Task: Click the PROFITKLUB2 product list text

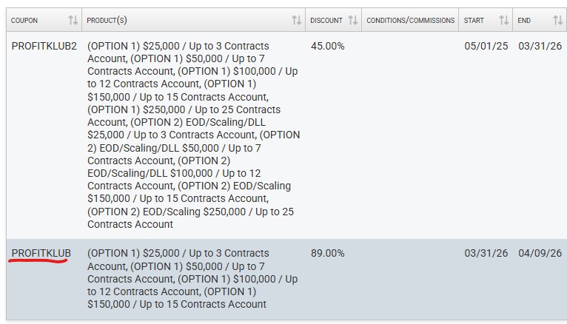Action: click(x=192, y=135)
